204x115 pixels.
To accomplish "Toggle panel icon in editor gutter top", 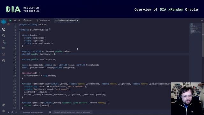I will coord(9,24).
